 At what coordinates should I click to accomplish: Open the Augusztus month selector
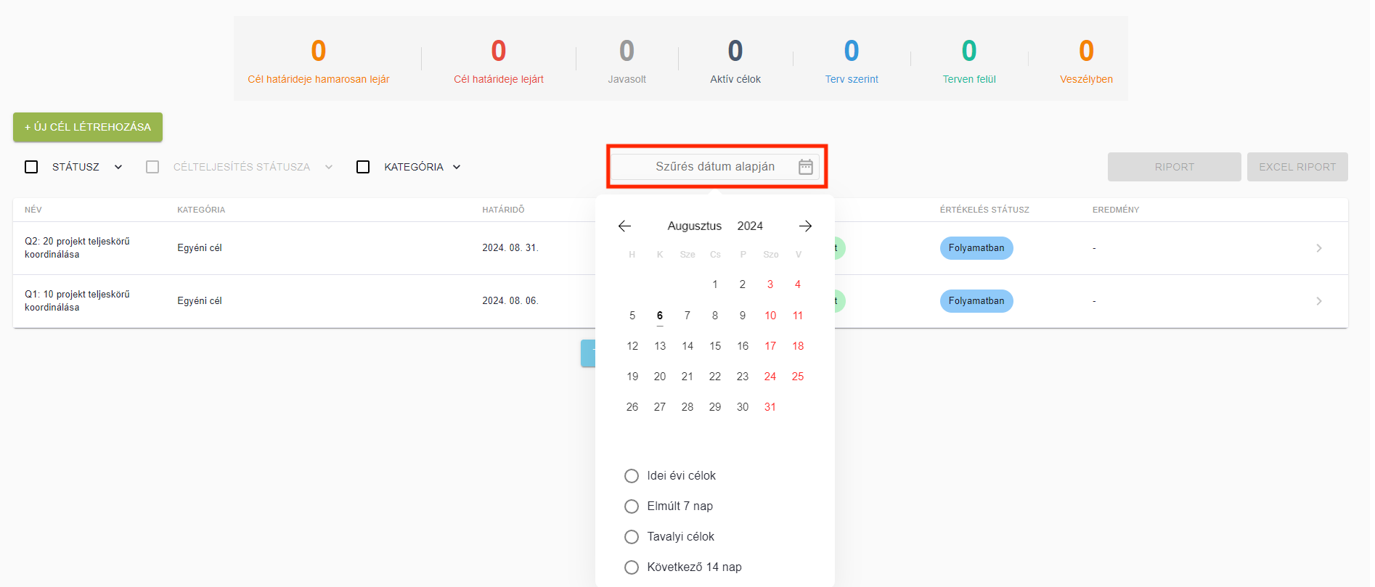694,226
